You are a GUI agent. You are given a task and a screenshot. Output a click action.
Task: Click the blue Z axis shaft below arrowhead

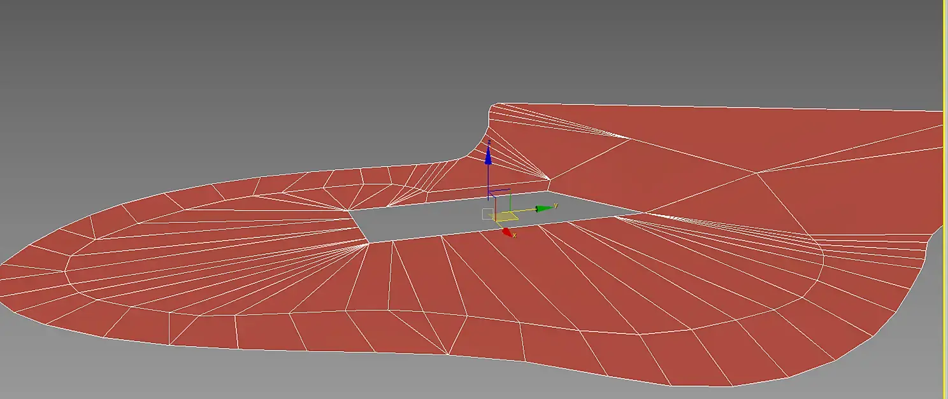[x=488, y=181]
